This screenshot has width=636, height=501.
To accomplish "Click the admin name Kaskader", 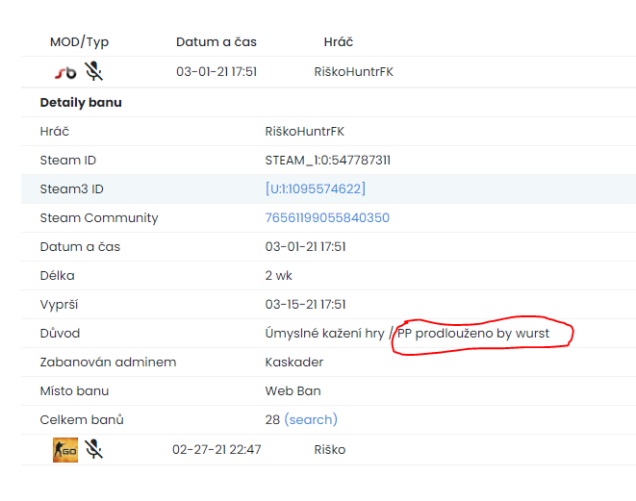I will point(293,362).
